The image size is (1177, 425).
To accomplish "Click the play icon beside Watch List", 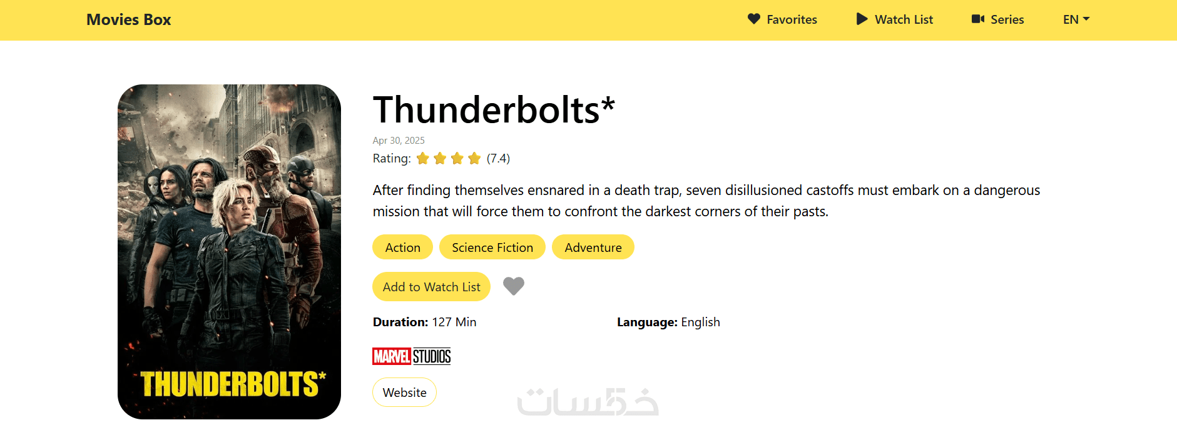I will tap(862, 19).
